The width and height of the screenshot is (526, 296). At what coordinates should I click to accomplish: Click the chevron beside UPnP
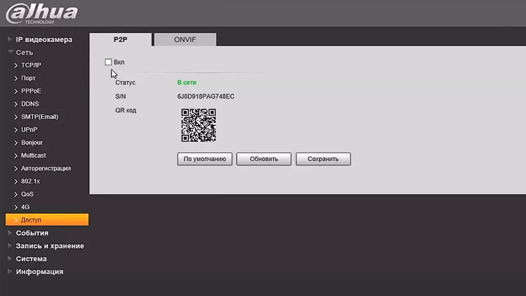click(16, 130)
